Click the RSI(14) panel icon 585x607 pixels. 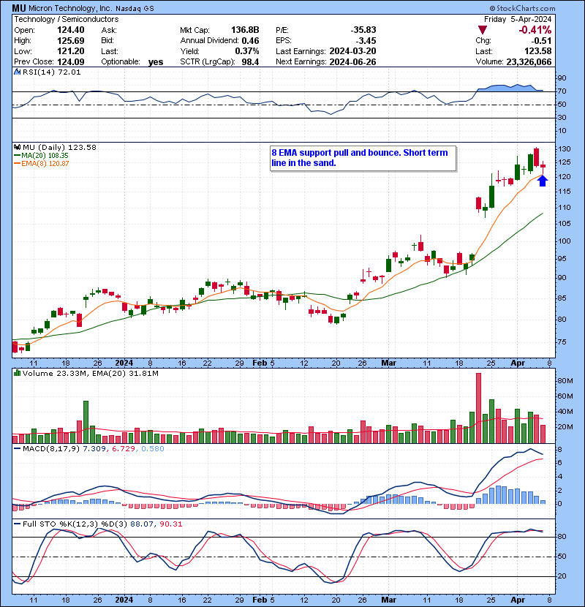[x=17, y=72]
